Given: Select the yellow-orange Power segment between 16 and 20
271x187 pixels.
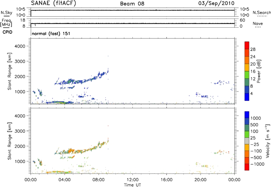Looking at the screenshot, I should pyautogui.click(x=247, y=68).
